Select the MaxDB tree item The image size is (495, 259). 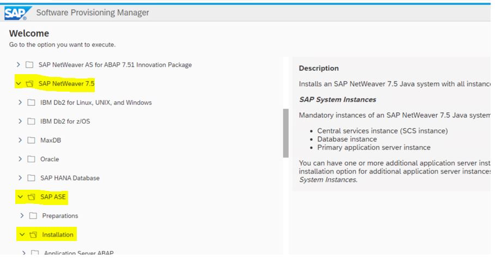51,140
